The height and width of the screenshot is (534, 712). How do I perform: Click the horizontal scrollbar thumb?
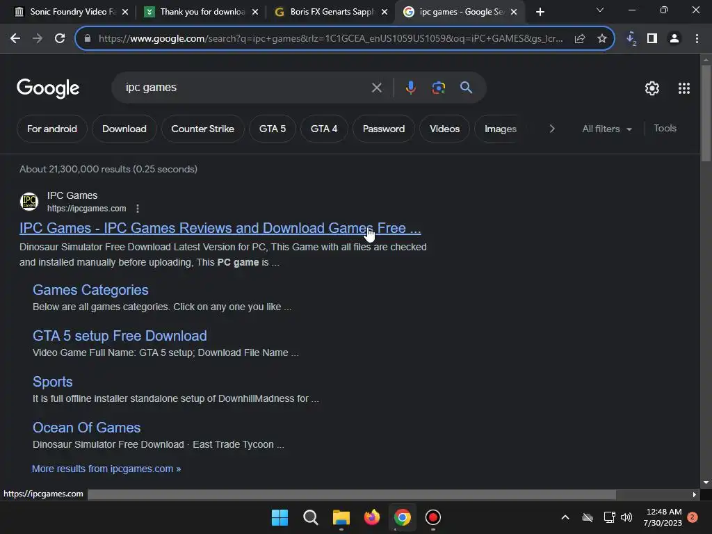(x=352, y=494)
